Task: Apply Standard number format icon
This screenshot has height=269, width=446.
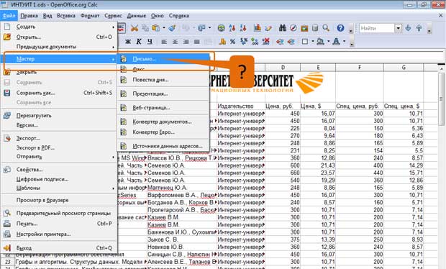Action: pyautogui.click(x=244, y=42)
